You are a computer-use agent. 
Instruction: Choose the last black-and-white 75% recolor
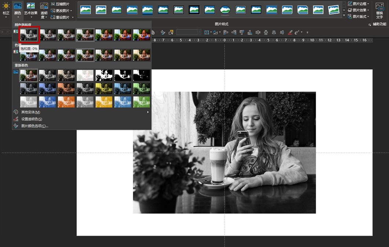(142, 75)
